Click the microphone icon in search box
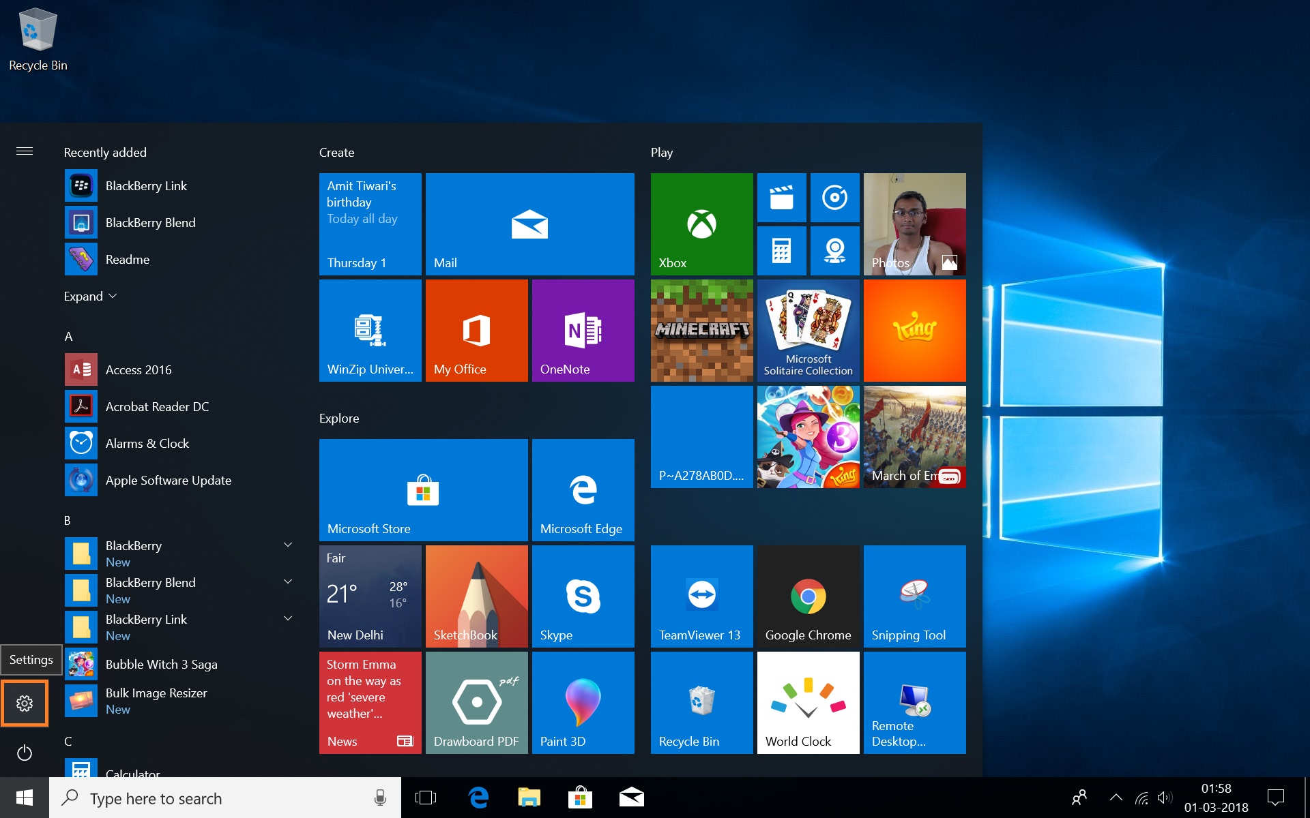The width and height of the screenshot is (1310, 818). (x=380, y=798)
